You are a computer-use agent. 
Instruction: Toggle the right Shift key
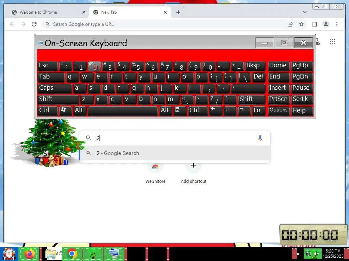(x=252, y=100)
